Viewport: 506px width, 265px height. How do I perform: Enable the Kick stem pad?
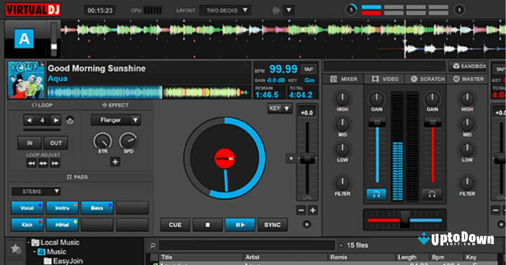pos(27,224)
